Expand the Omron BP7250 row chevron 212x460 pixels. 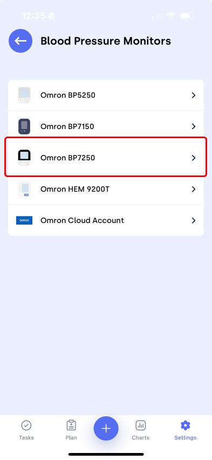click(x=194, y=158)
